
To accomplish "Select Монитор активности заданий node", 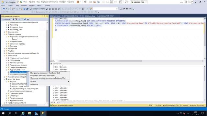I will click(21, 91).
